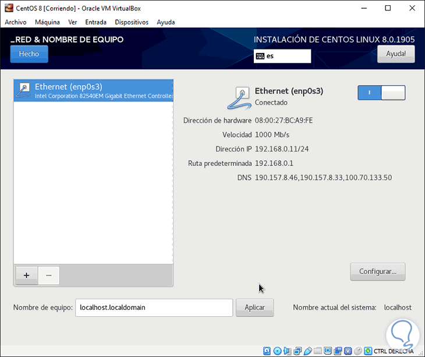
Task: Open the Máquina menu
Action: click(x=47, y=22)
